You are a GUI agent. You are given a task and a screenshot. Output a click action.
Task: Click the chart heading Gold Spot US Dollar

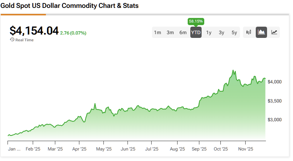point(70,6)
